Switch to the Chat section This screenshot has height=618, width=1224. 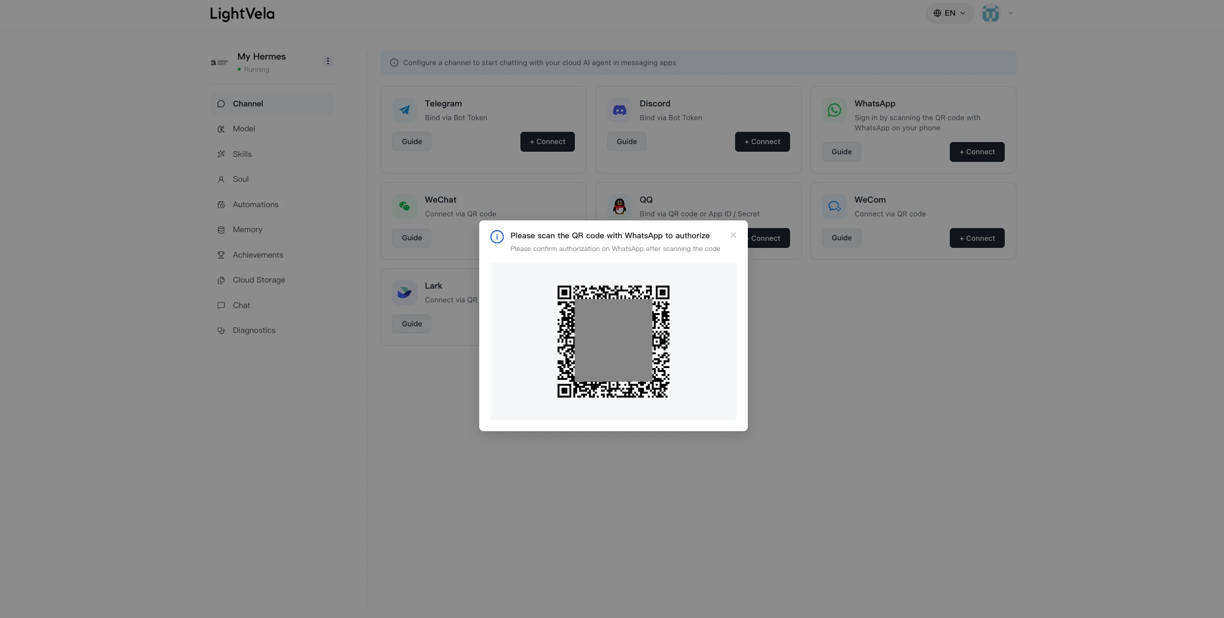click(272, 305)
